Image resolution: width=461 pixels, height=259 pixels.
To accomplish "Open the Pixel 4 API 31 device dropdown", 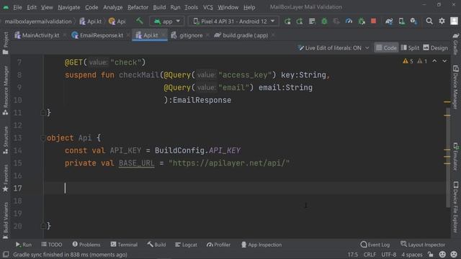I will [233, 21].
